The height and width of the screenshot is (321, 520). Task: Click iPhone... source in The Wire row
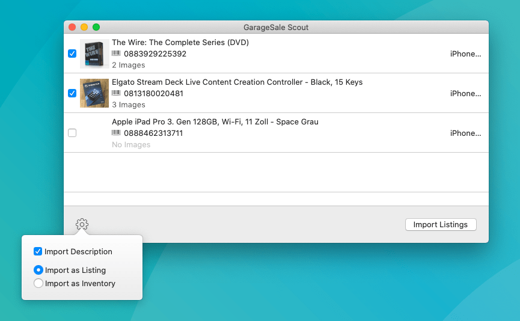(466, 53)
